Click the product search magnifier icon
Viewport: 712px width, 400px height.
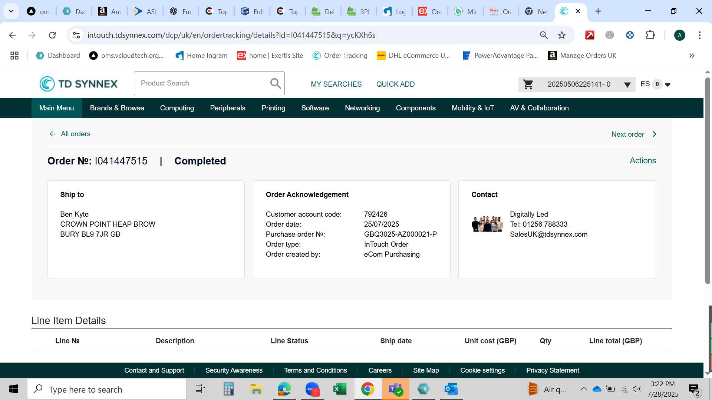click(x=275, y=83)
